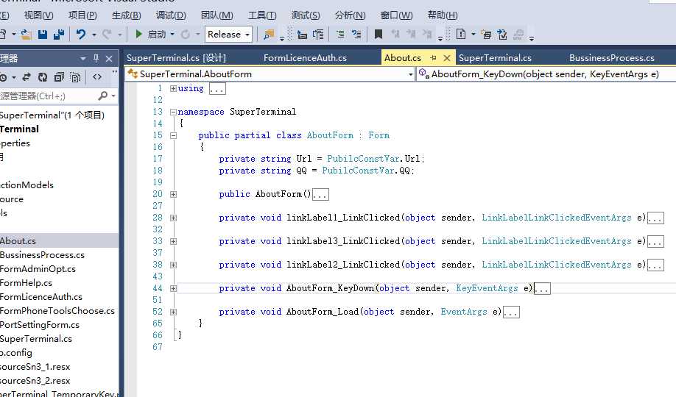Click the View Code icon in Solution Explorer
This screenshot has width=676, height=397.
pyautogui.click(x=97, y=77)
